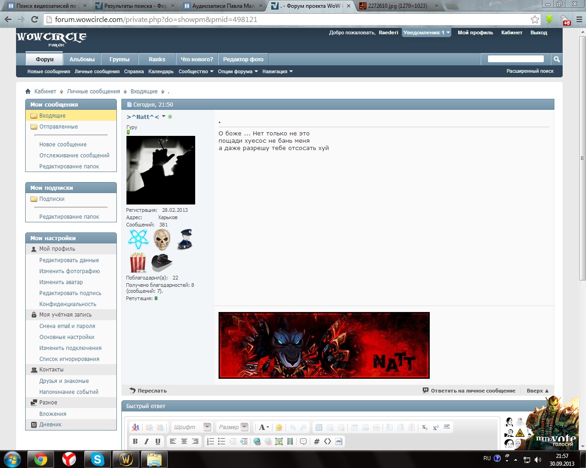Click the subscript icon
Viewport: 586px width, 468px height.
click(x=425, y=427)
